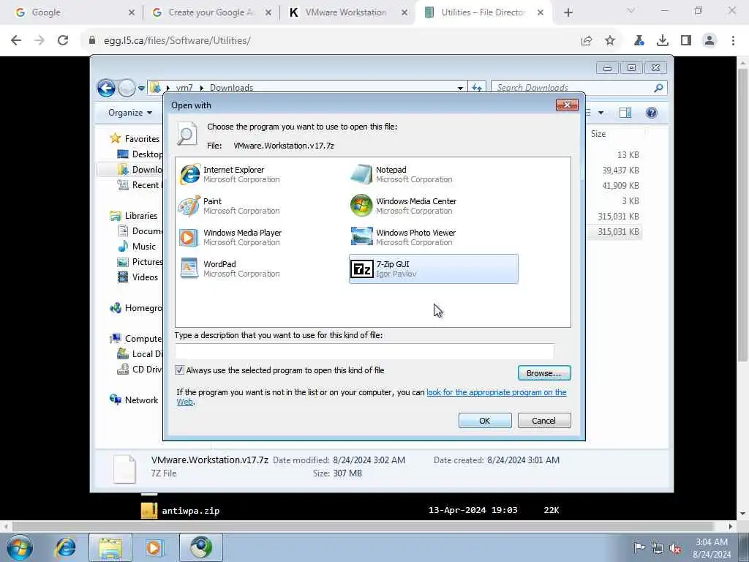Go back in Explorer window

pos(106,88)
